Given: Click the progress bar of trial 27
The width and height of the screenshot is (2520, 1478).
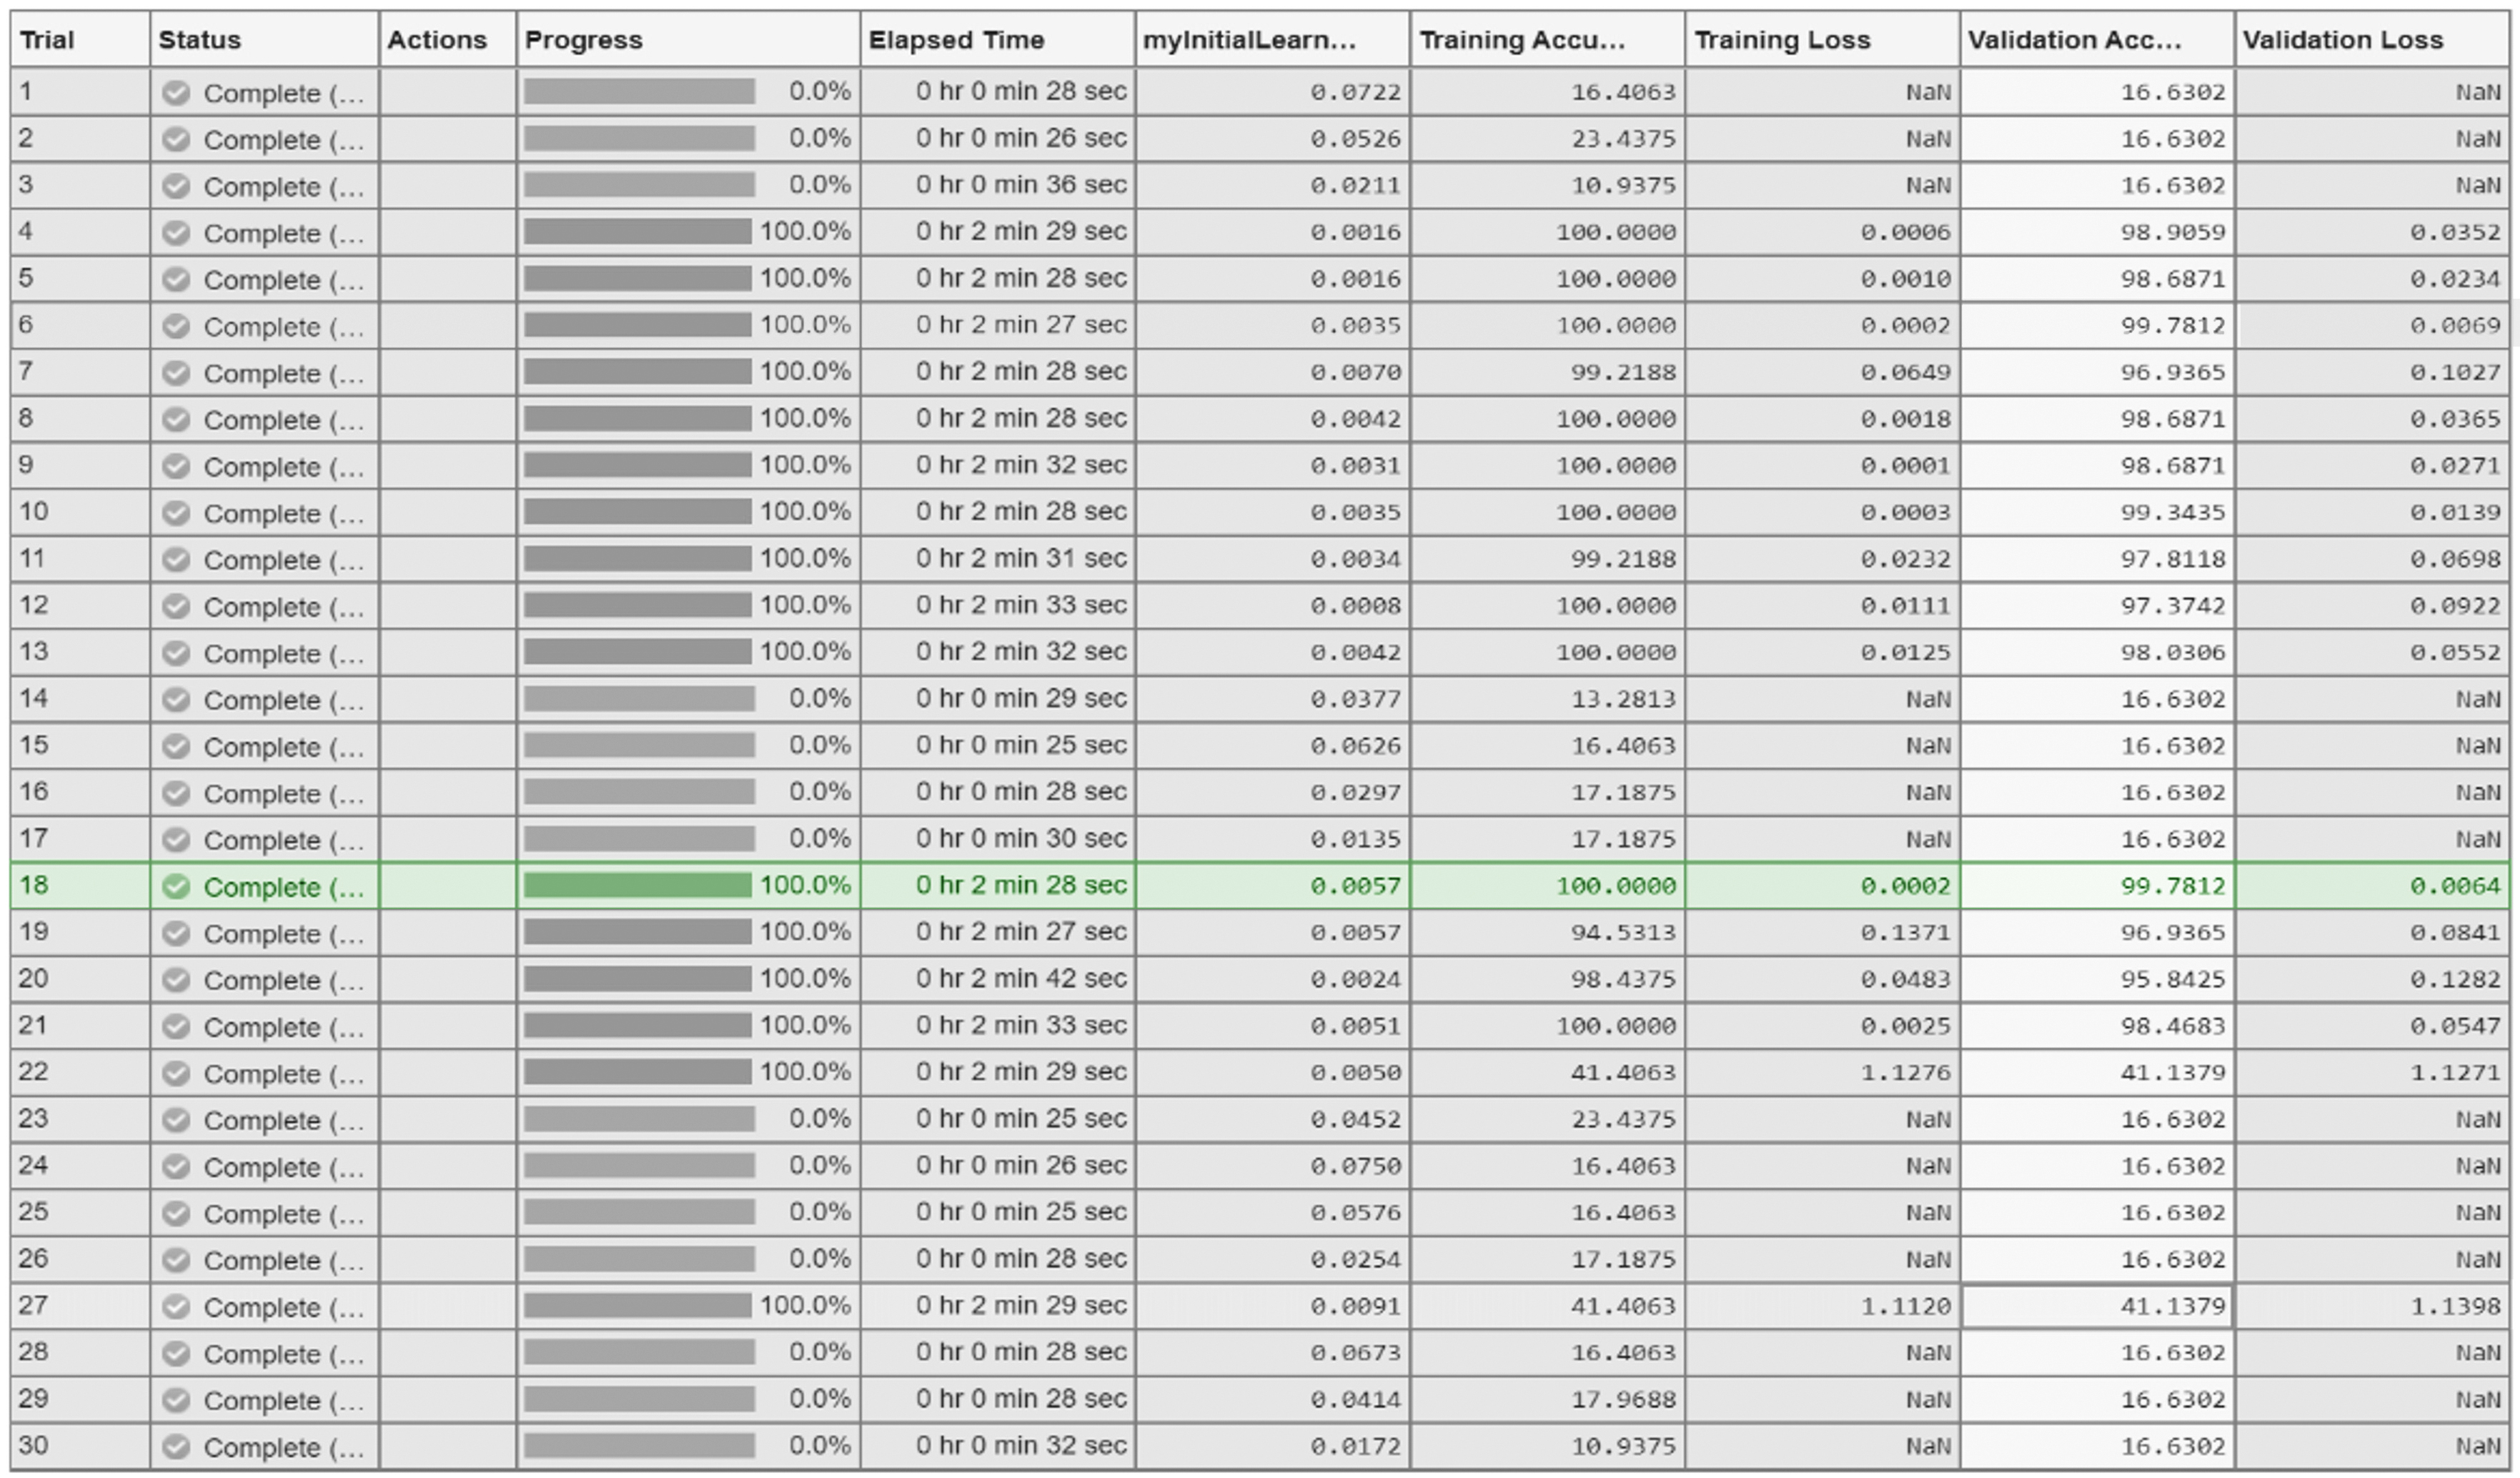Looking at the screenshot, I should pyautogui.click(x=638, y=1305).
